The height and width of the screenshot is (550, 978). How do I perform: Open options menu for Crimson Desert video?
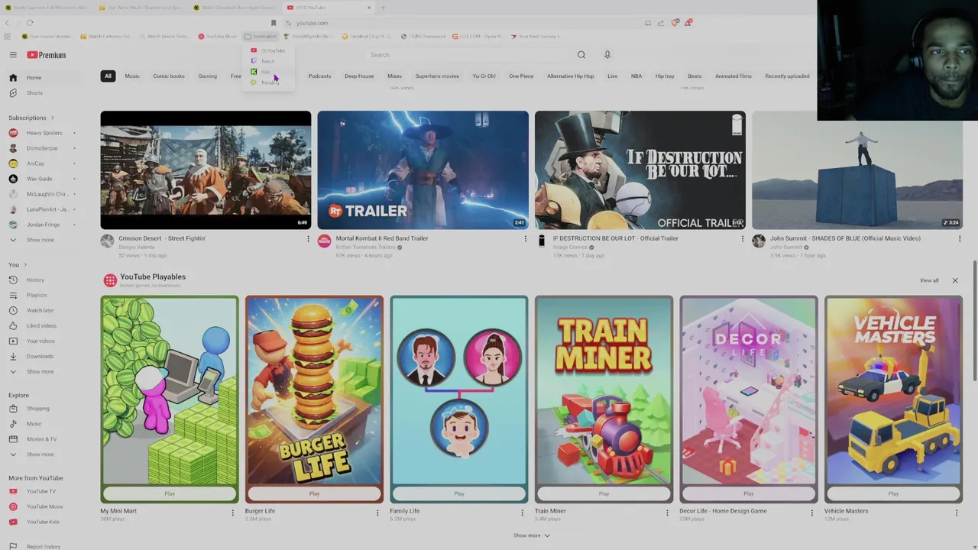click(x=308, y=239)
